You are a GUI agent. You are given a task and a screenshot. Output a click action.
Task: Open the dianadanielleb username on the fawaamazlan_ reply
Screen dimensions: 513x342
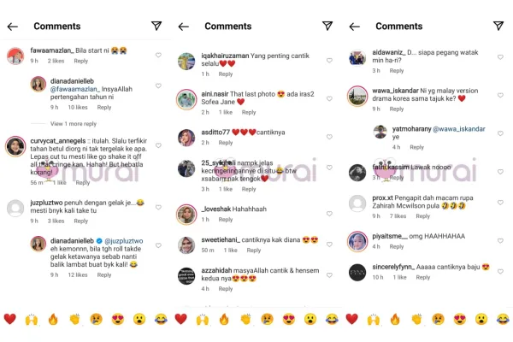[x=72, y=81]
